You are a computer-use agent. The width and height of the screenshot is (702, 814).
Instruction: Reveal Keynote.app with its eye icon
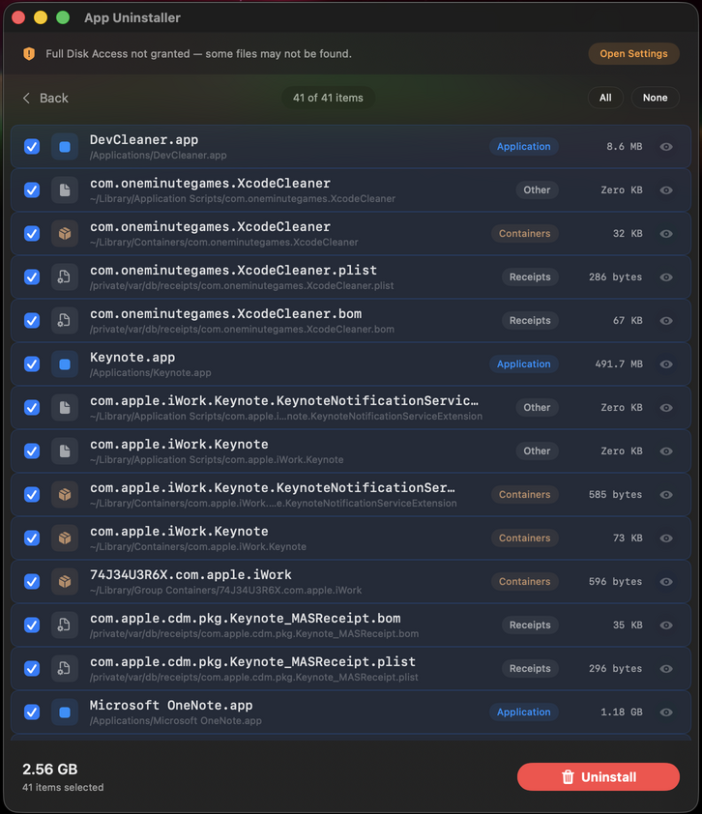point(666,364)
